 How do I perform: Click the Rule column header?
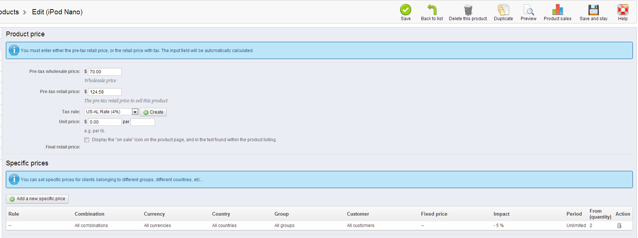14,214
